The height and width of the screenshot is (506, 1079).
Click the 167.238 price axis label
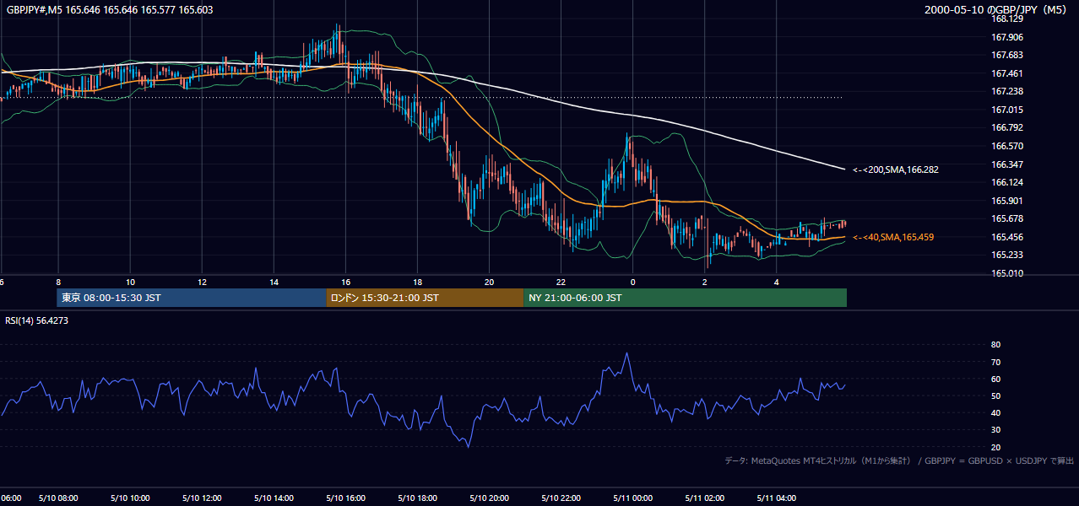[1006, 91]
